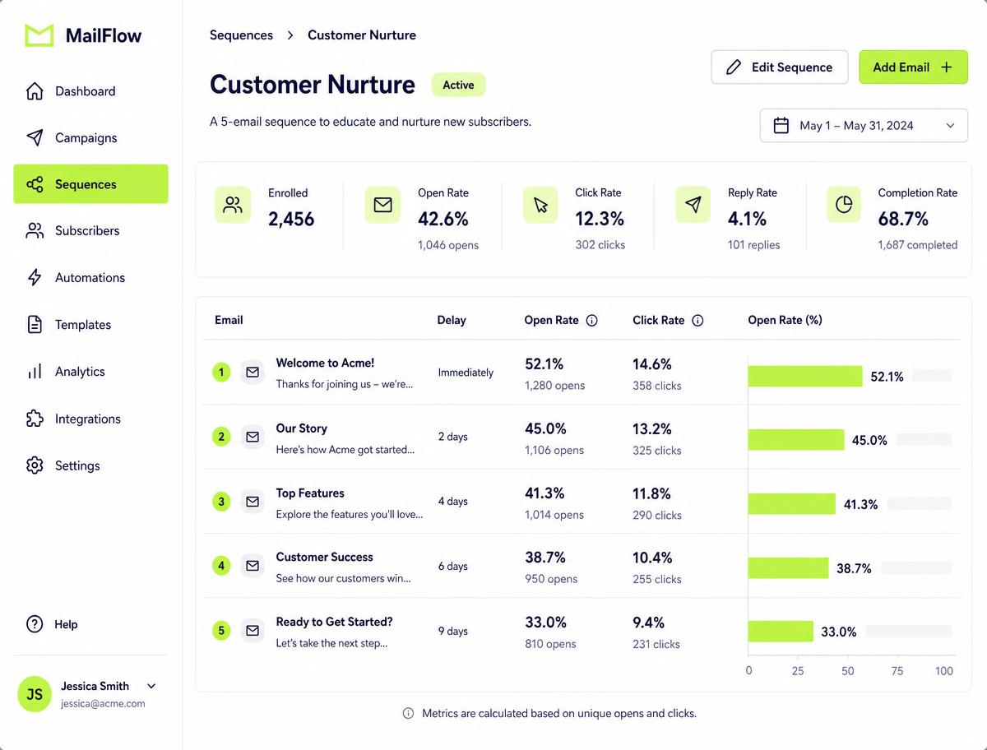987x750 pixels.
Task: Click the '9 days' delay cell
Action: (x=452, y=632)
